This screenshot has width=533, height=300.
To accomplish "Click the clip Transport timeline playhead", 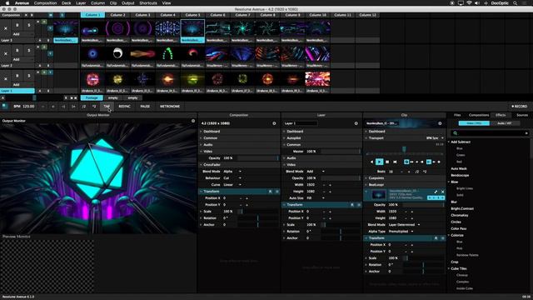I will tap(404, 149).
